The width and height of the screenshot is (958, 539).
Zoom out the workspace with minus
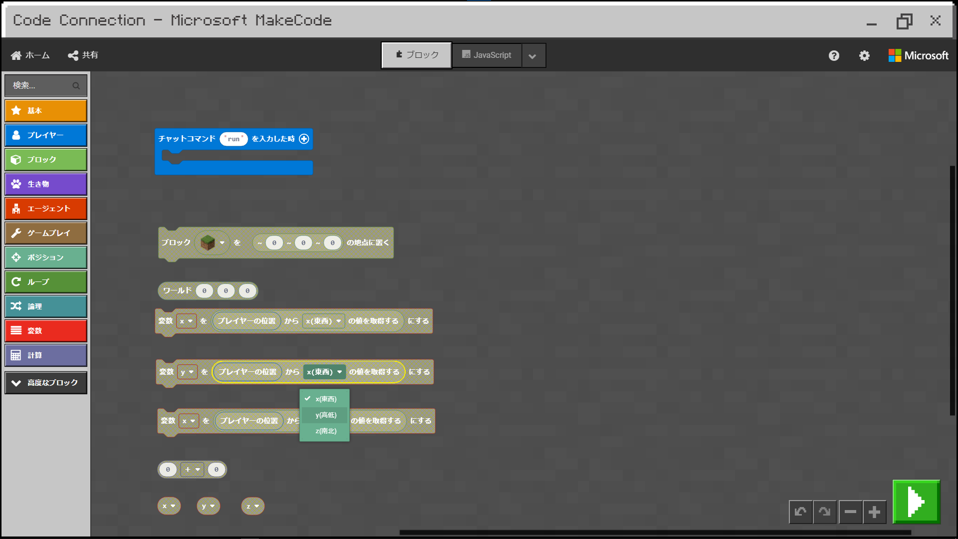[x=850, y=512]
